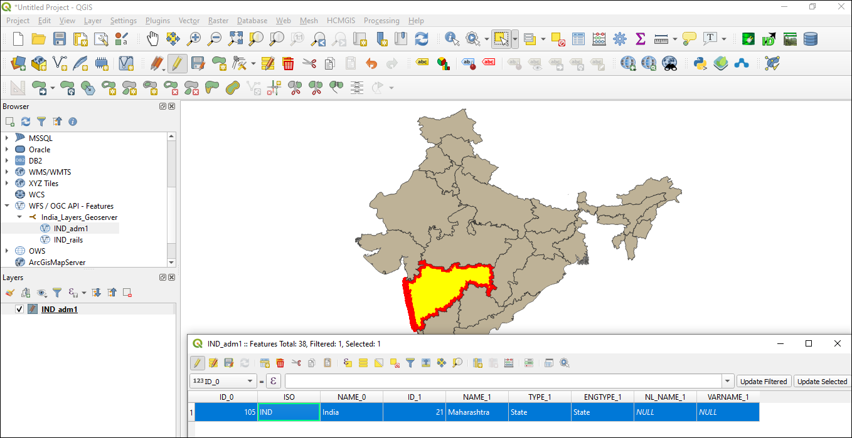
Task: Open Processing Toolbox gear icon
Action: (620, 39)
